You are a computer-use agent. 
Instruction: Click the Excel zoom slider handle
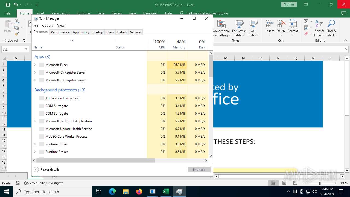320,183
